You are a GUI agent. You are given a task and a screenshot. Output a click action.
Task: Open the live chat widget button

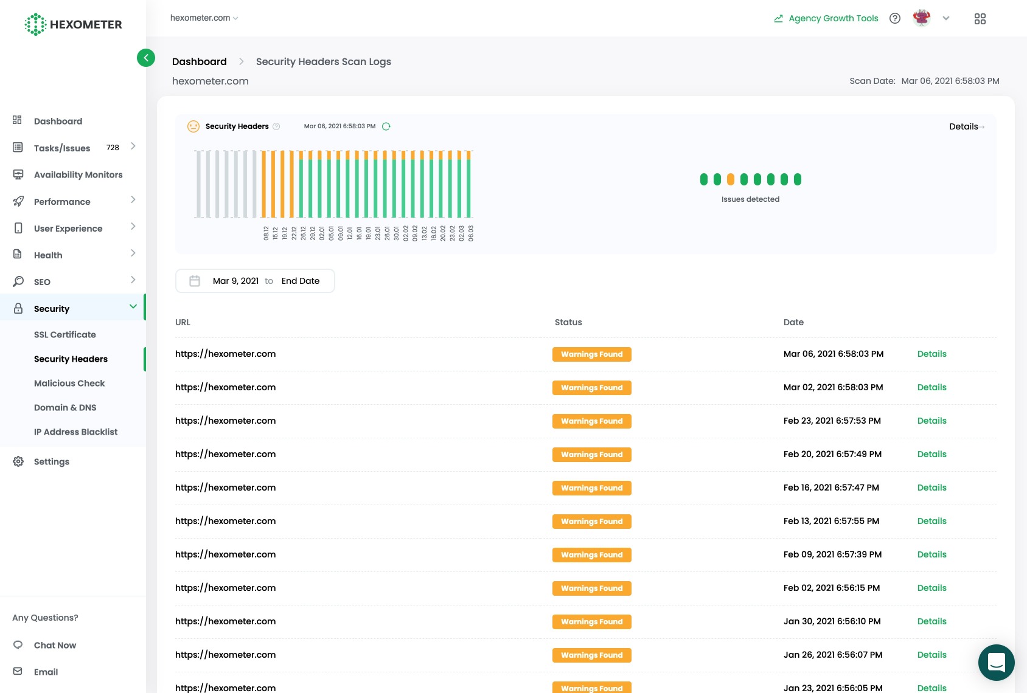(x=997, y=663)
